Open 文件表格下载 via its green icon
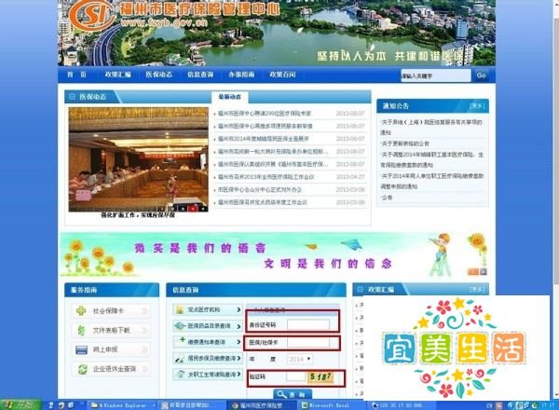 [x=81, y=330]
